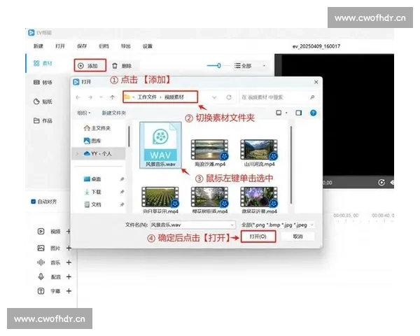Click the pin icon beside 下载
This screenshot has width=420, height=336.
(122, 192)
